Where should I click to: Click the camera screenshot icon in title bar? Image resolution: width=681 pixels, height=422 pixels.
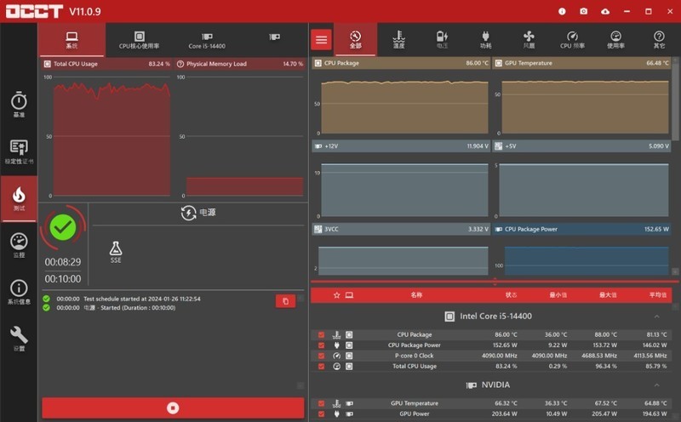point(583,11)
